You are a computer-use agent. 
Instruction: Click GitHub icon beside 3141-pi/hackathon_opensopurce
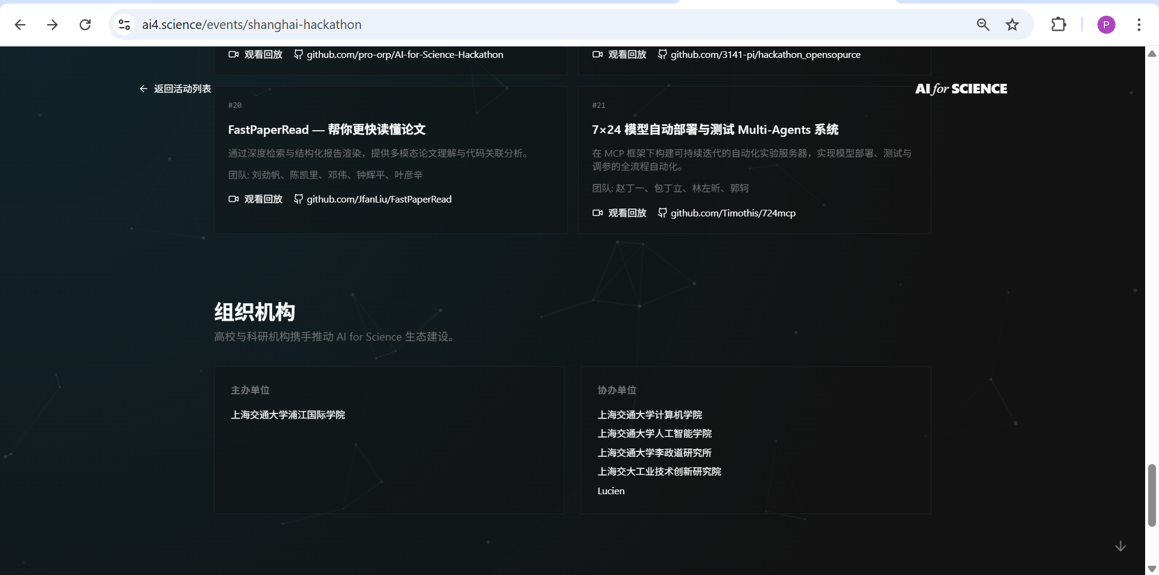[x=662, y=54]
